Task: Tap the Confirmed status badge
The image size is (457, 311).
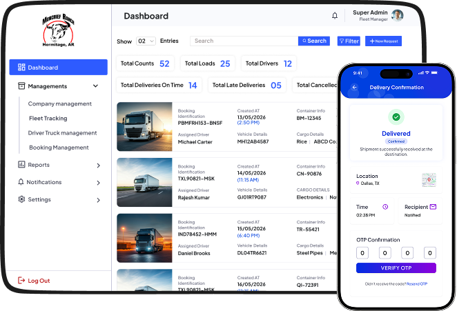Action: click(x=396, y=141)
